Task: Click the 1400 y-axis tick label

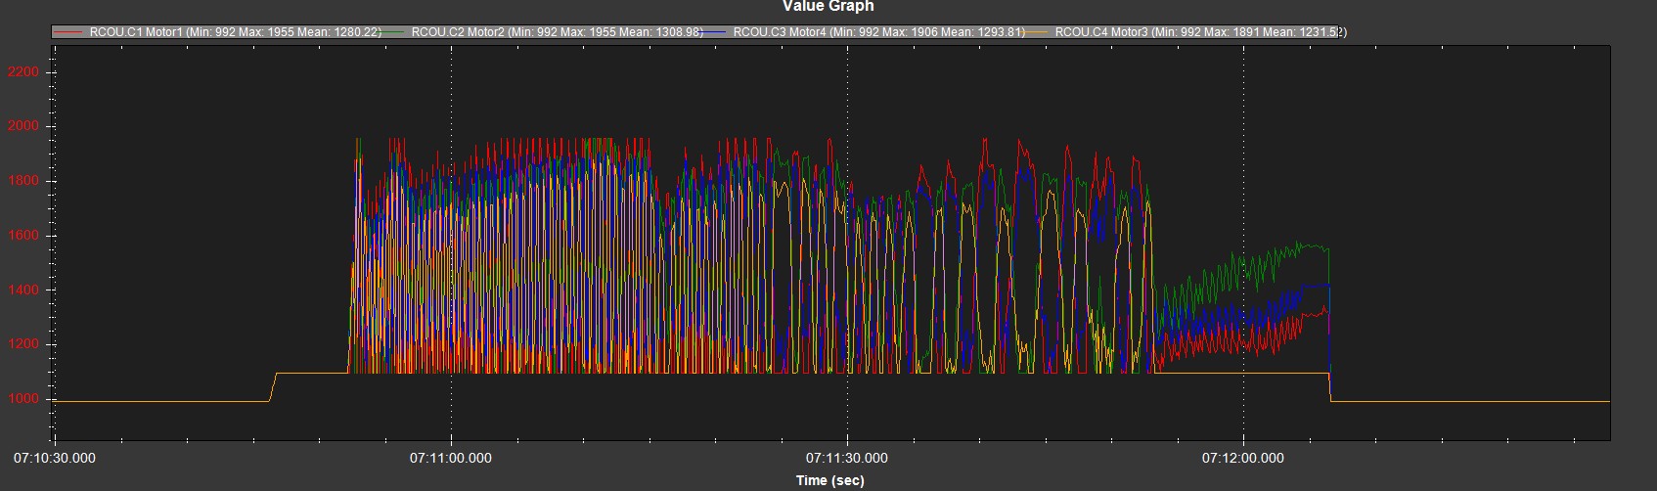Action: pos(22,290)
